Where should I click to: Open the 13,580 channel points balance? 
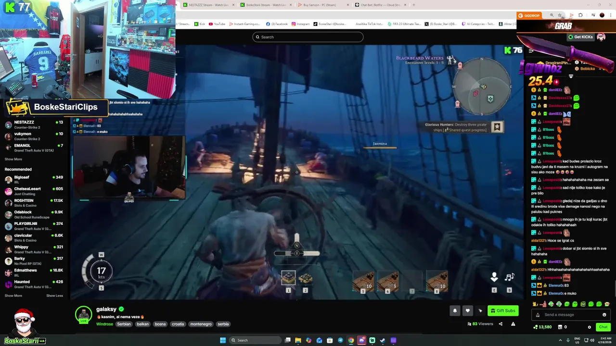(542, 327)
